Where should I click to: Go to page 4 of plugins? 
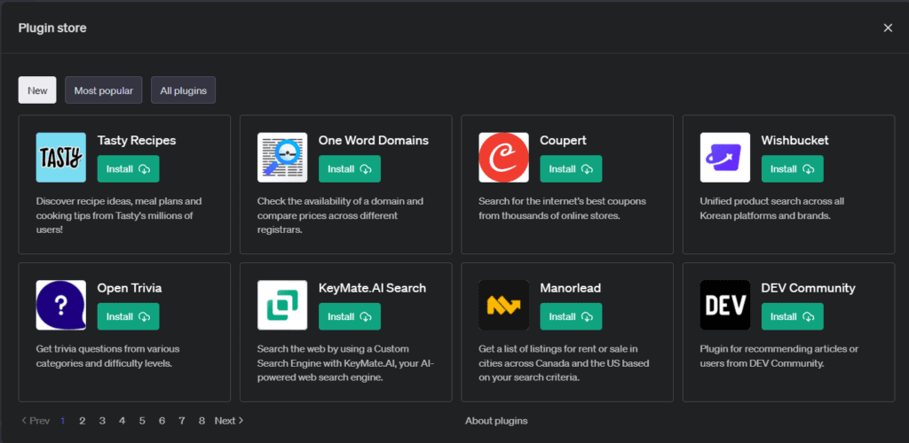pos(122,421)
